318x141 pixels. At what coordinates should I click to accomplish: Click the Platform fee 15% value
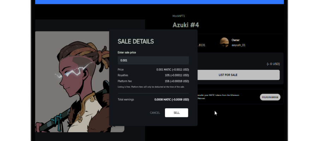point(177,81)
